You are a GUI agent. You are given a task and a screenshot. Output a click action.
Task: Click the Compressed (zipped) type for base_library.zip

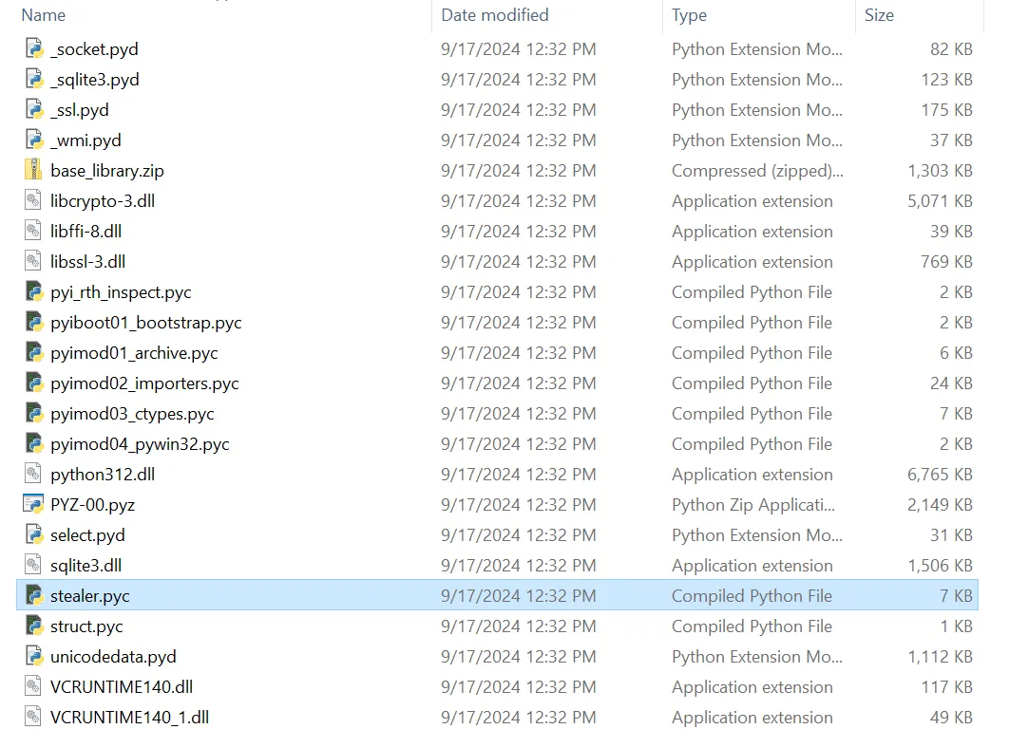pyautogui.click(x=757, y=170)
